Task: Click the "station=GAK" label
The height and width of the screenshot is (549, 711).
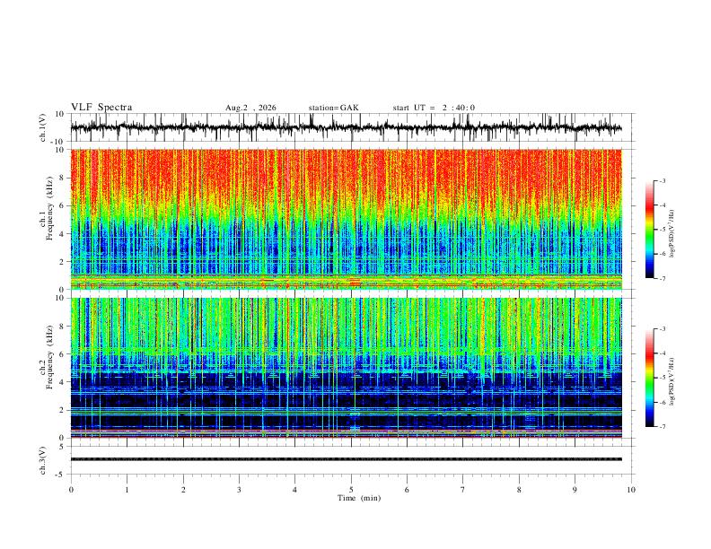Action: click(x=333, y=108)
